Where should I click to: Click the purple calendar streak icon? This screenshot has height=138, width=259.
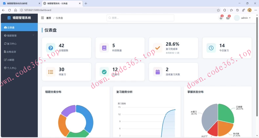coord(158,72)
